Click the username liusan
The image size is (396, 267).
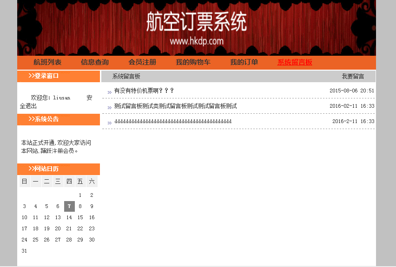tap(62, 98)
